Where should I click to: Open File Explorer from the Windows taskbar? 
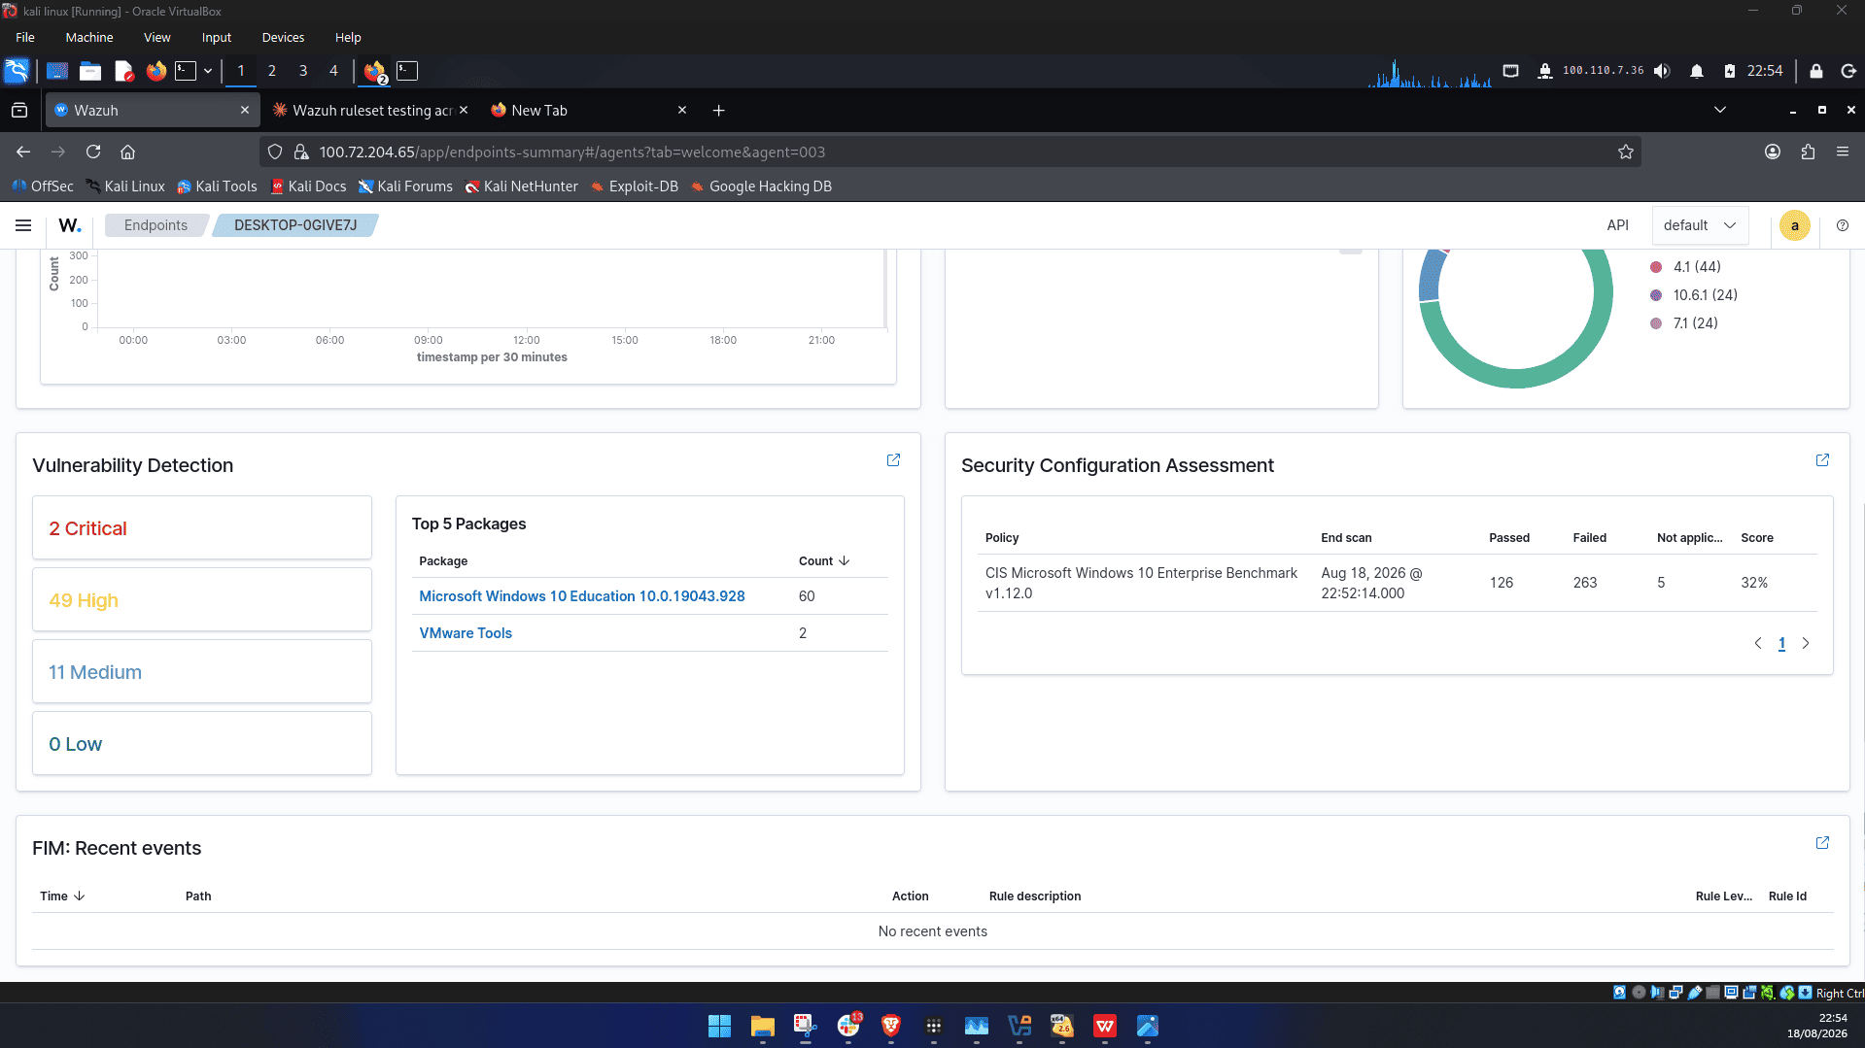point(762,1026)
